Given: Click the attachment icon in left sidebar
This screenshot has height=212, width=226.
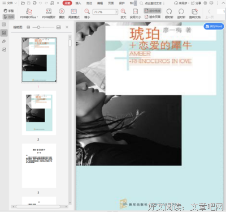Looking at the screenshot, I should (4, 50).
